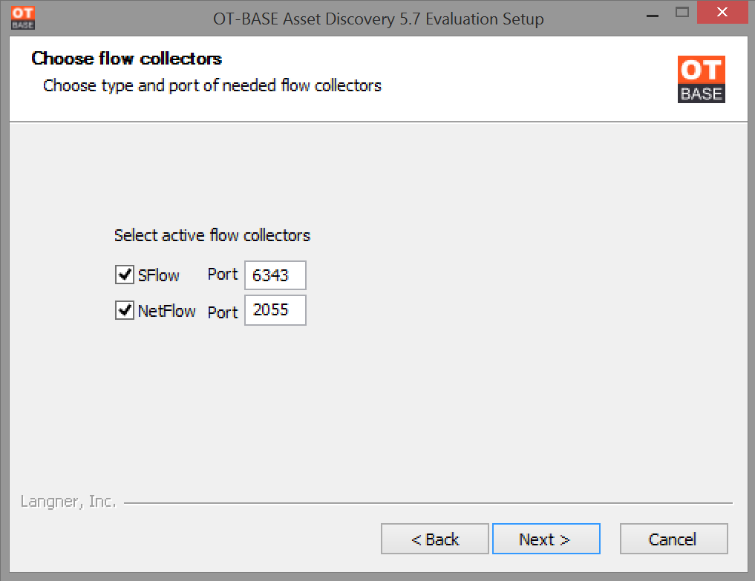Click the SFlow Port label
The width and height of the screenshot is (755, 581).
[223, 274]
